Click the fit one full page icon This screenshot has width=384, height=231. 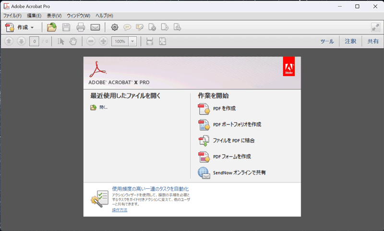tap(163, 41)
